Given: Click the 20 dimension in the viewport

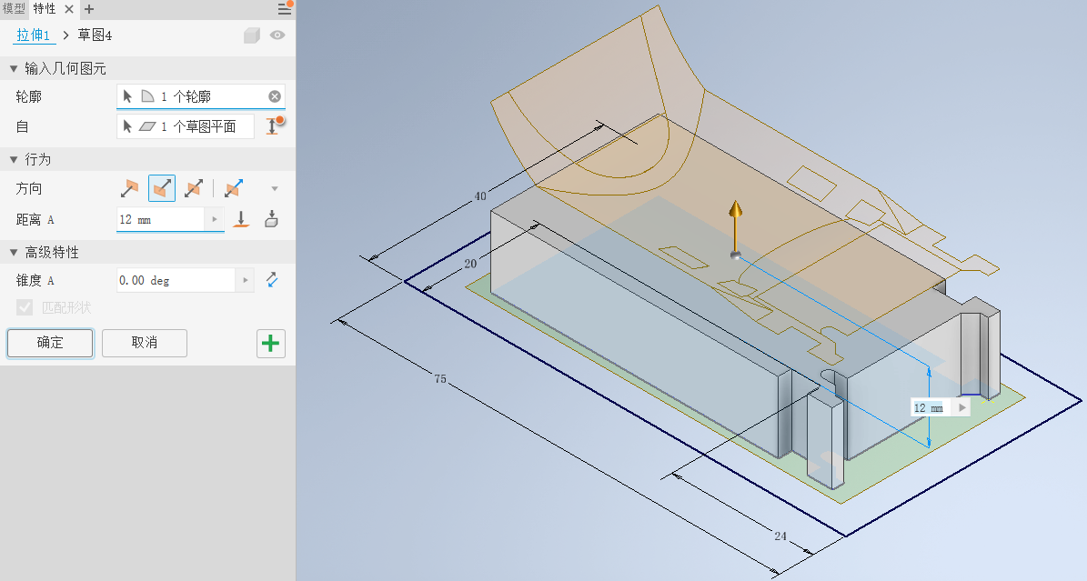Looking at the screenshot, I should tap(470, 264).
